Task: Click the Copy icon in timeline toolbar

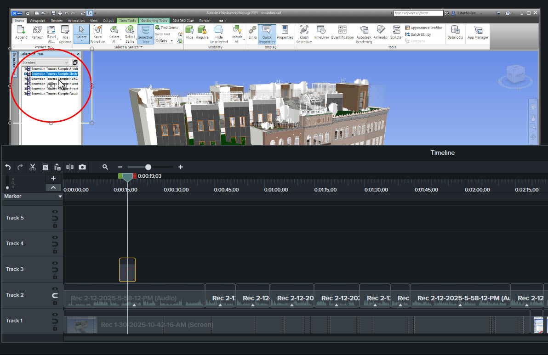Action: point(45,167)
